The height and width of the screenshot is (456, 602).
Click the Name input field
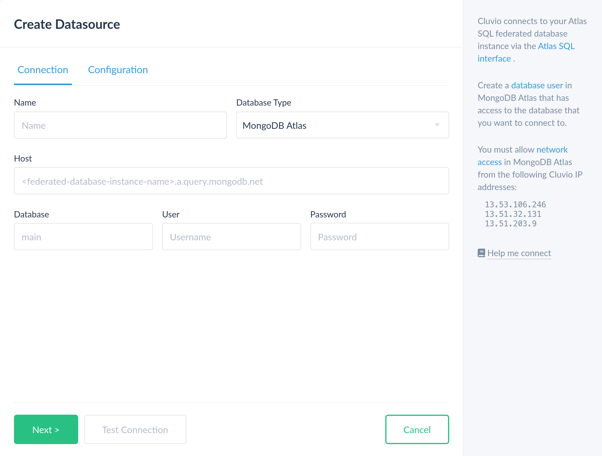tap(120, 125)
